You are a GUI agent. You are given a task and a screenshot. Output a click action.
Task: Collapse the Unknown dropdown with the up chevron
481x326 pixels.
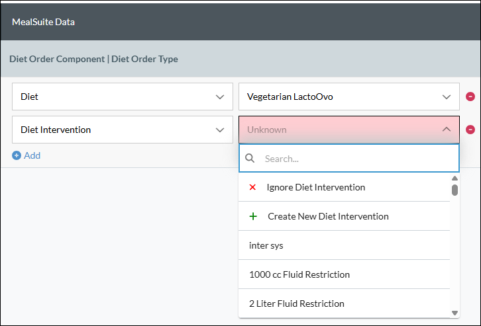[447, 130]
